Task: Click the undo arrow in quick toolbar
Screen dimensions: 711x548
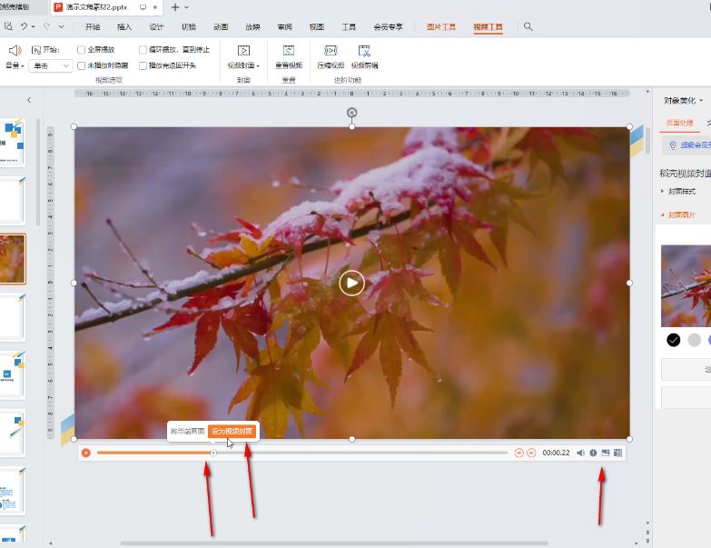Action: [x=25, y=27]
